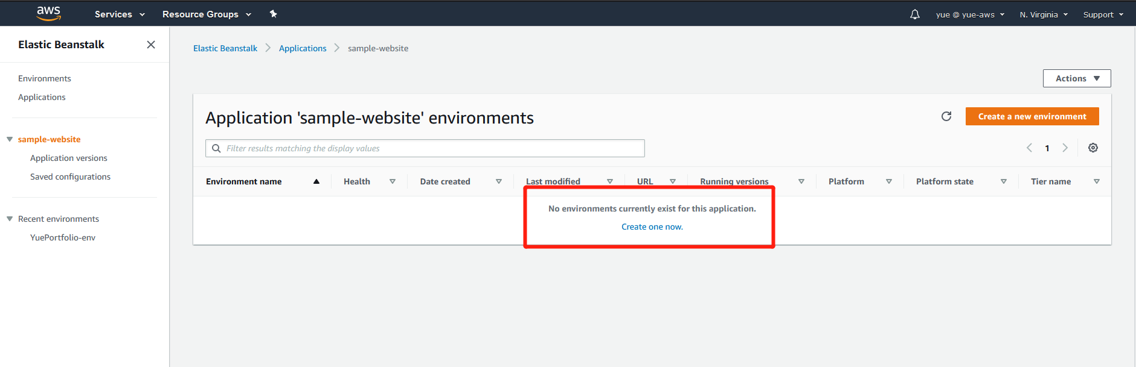Viewport: 1136px width, 367px height.
Task: Open Saved configurations
Action: 70,177
